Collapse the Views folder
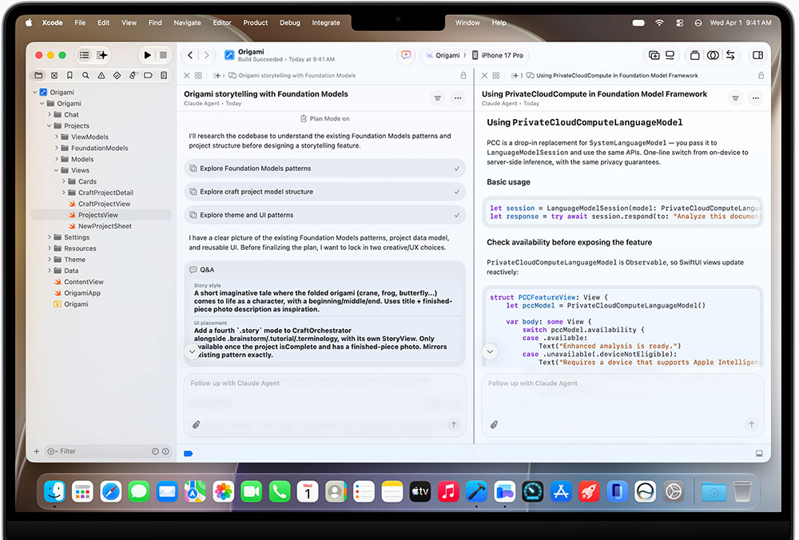This screenshot has height=540, width=799. point(57,170)
